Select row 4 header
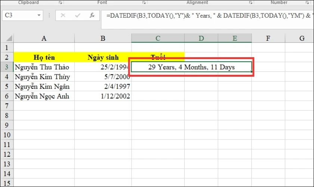 tap(7, 77)
